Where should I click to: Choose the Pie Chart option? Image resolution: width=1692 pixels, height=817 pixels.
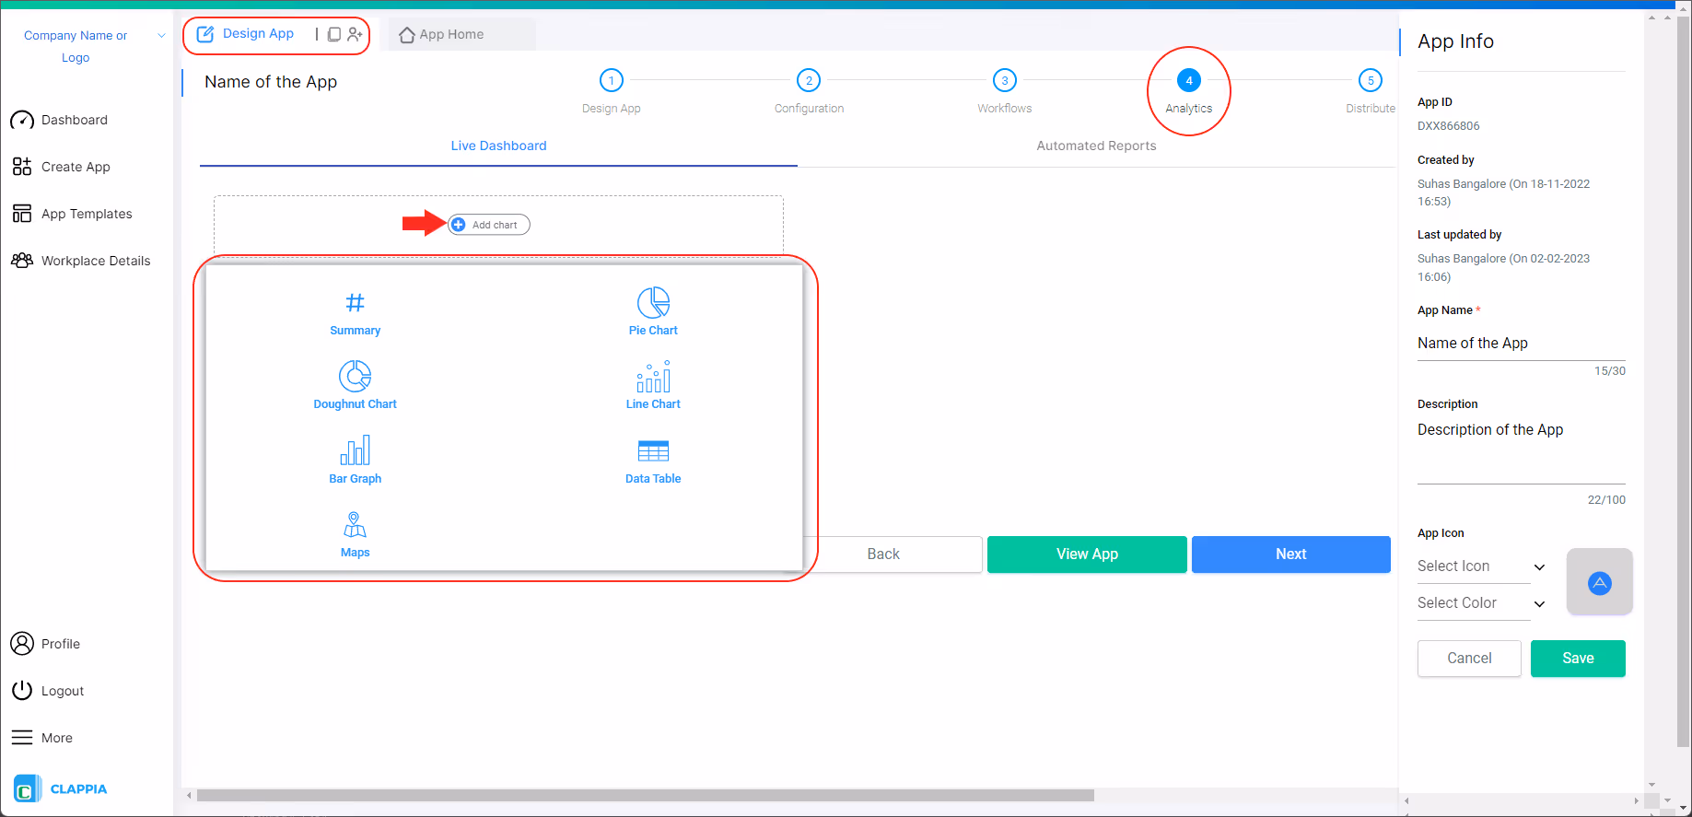(x=653, y=311)
